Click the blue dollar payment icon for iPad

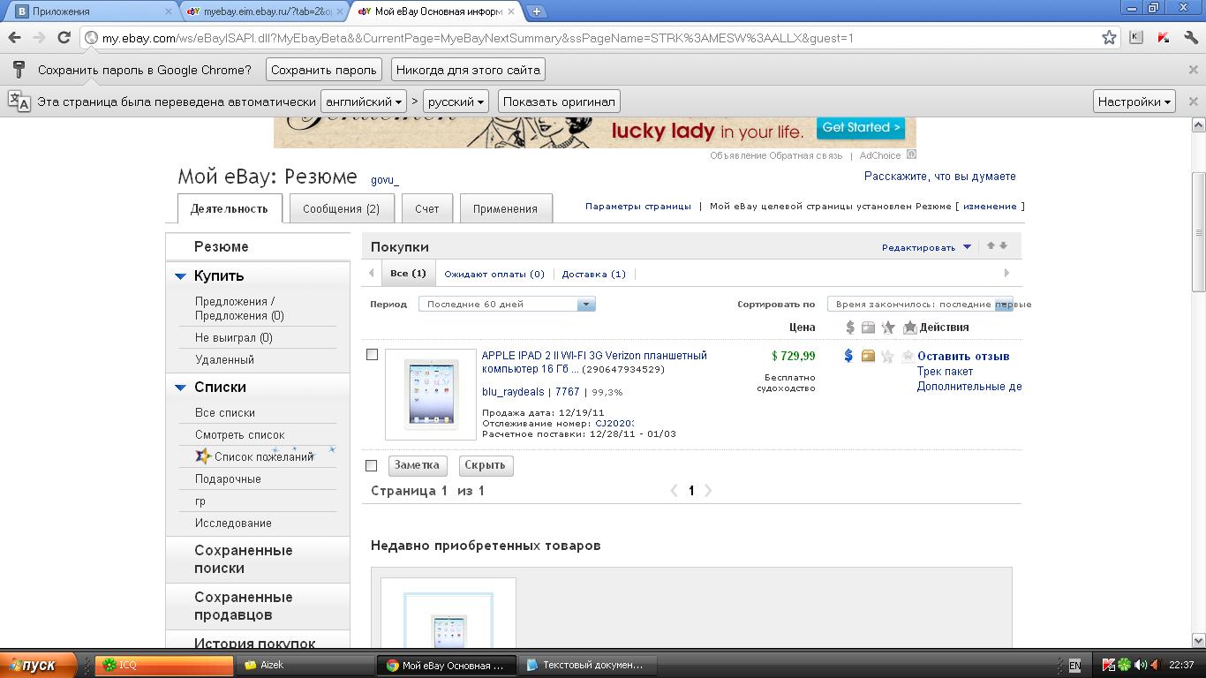[848, 356]
